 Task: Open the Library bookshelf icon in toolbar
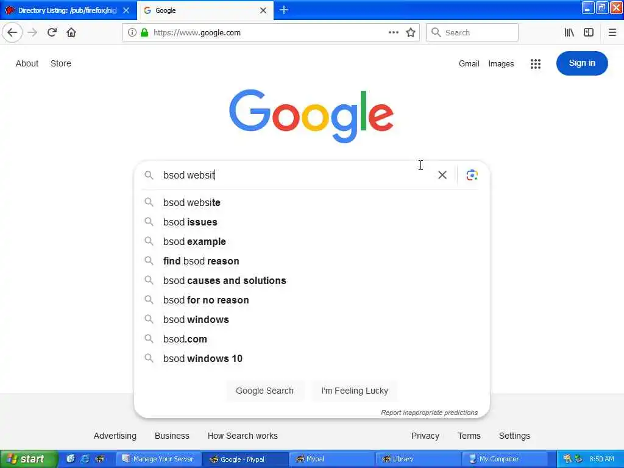point(569,32)
